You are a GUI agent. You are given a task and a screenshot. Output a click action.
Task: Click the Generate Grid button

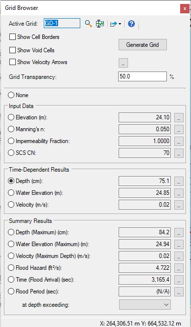click(x=143, y=44)
